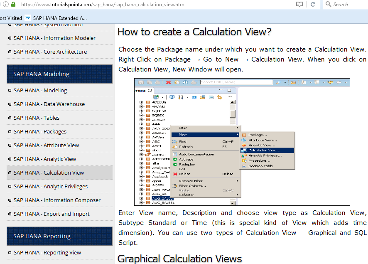Reload the page with the refresh icon

click(313, 4)
